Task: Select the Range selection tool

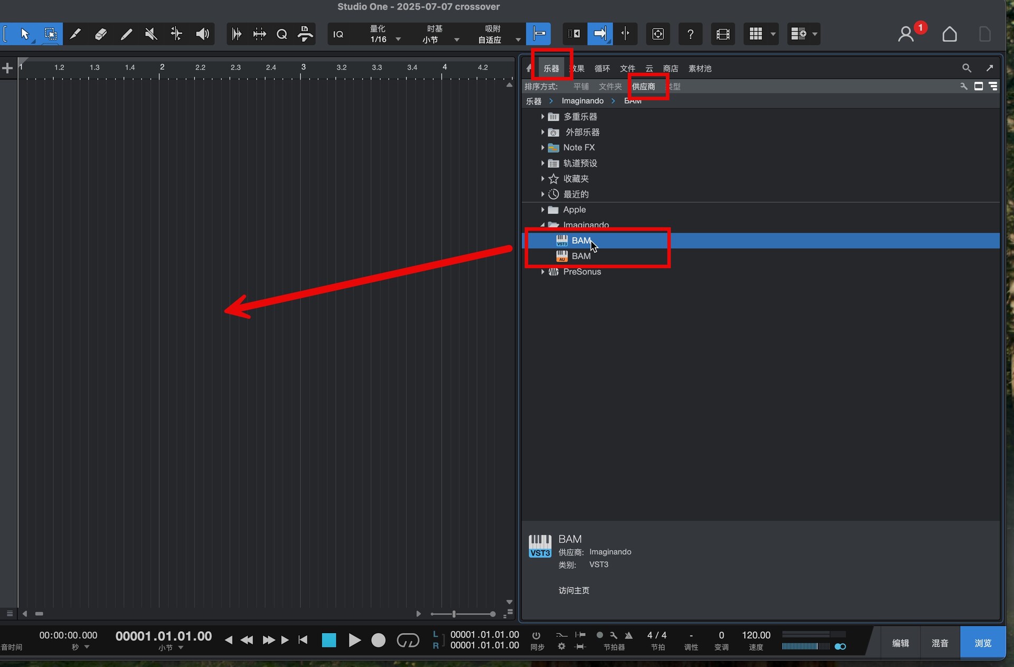Action: click(51, 34)
